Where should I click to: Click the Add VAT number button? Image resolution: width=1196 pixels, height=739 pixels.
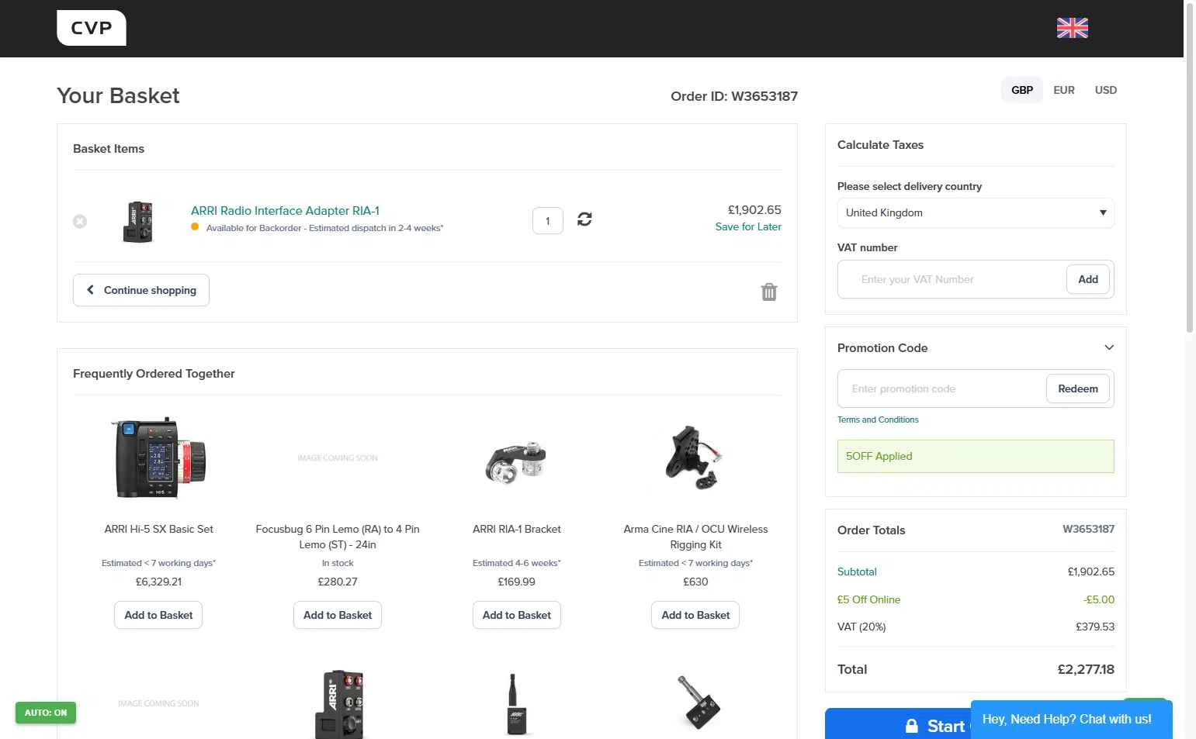pyautogui.click(x=1087, y=279)
